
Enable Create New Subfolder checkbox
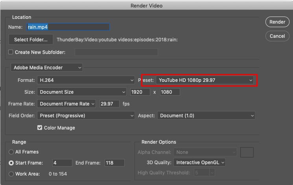[11, 52]
